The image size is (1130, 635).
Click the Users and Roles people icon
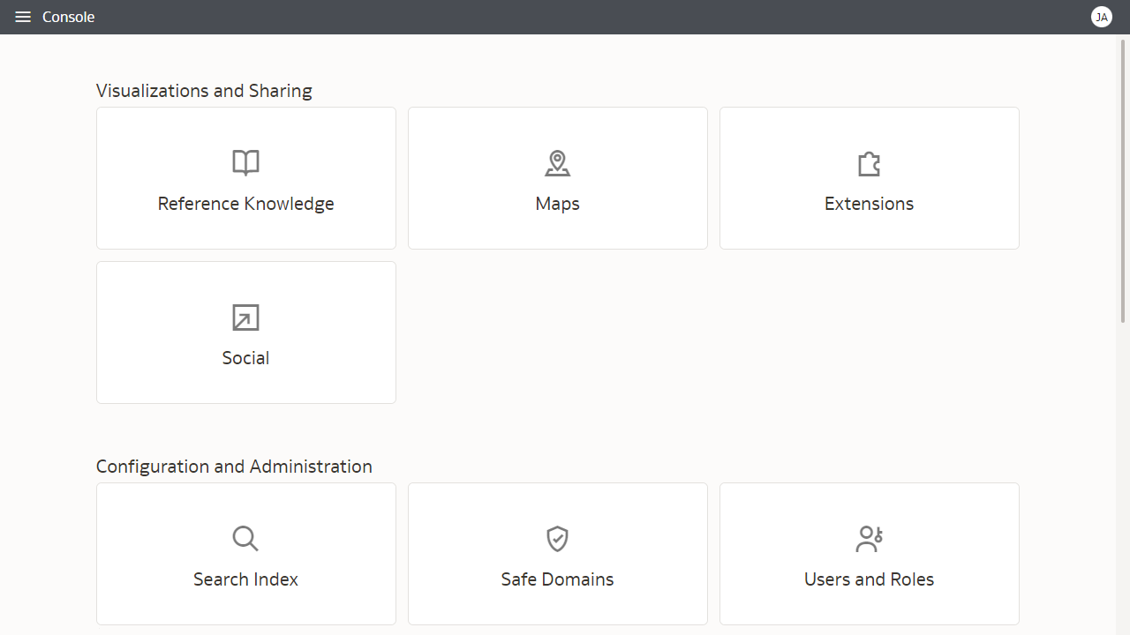(x=869, y=538)
